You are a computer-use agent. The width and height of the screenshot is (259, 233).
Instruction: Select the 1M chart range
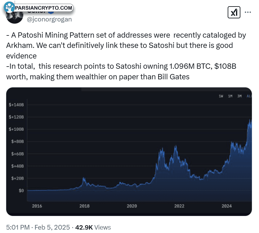tap(230, 96)
